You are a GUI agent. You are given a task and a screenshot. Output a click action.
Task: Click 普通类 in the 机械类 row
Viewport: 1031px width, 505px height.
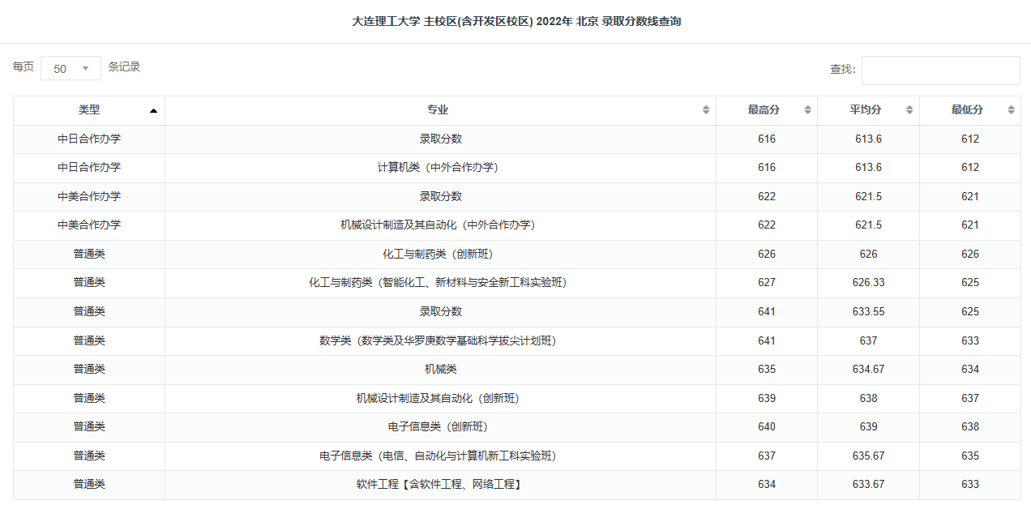click(89, 370)
